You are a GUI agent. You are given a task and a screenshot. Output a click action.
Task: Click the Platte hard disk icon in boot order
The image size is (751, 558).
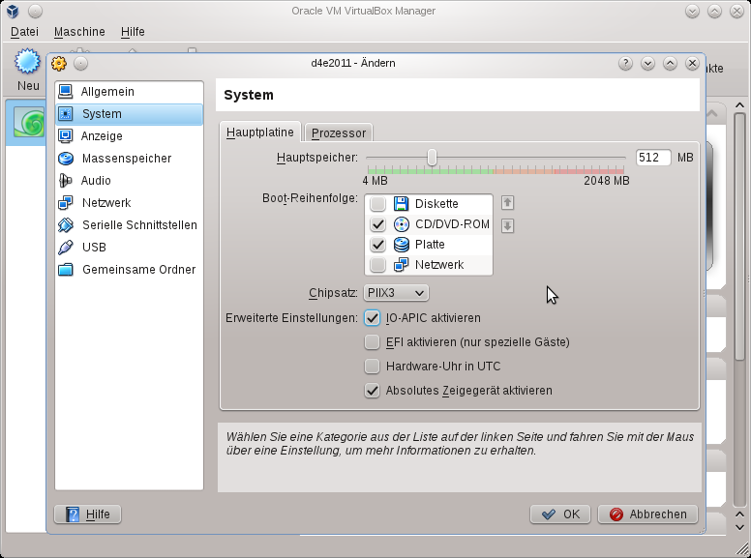coord(402,245)
